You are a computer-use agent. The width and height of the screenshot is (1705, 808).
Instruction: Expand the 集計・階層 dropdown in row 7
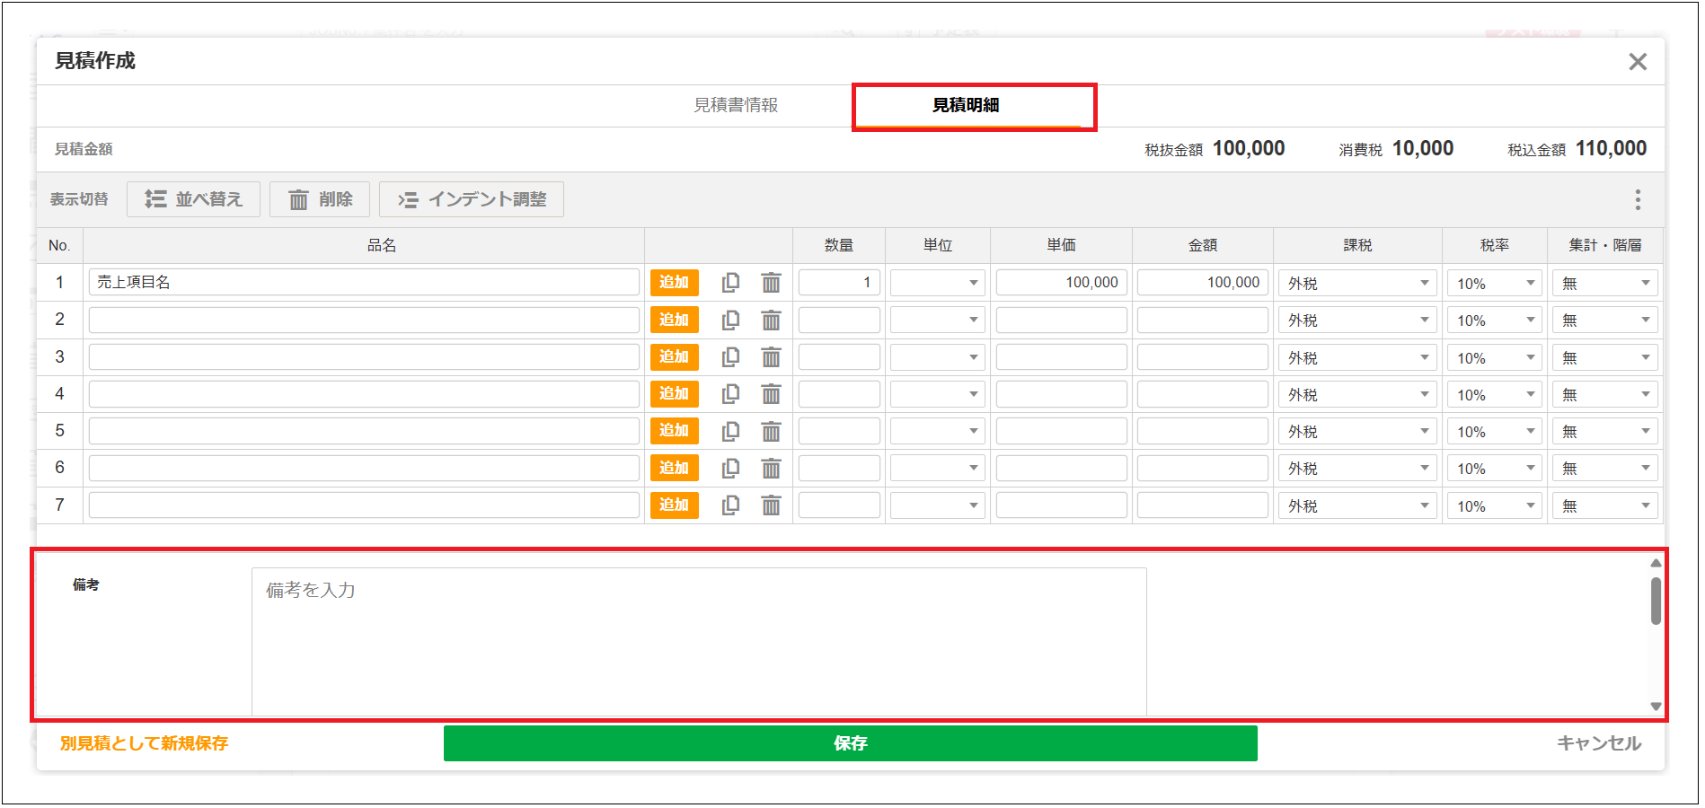(1604, 505)
